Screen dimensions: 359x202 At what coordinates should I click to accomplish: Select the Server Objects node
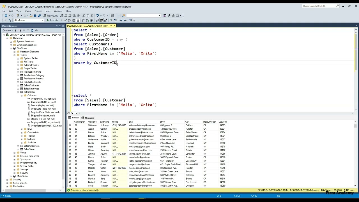(x=20, y=183)
